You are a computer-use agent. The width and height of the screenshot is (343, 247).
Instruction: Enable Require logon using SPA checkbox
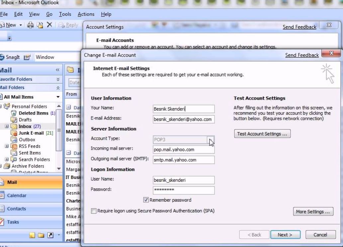[x=94, y=211]
